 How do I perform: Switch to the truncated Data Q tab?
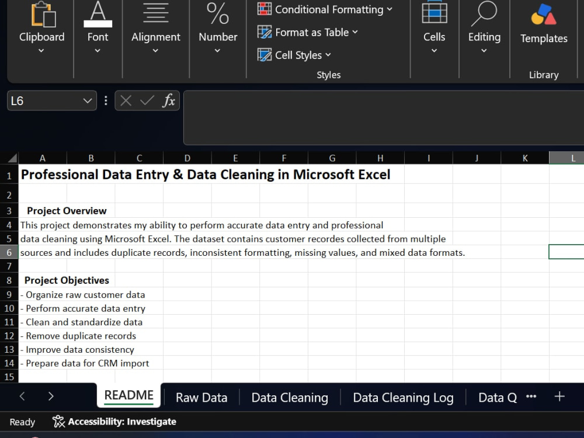pyautogui.click(x=498, y=397)
